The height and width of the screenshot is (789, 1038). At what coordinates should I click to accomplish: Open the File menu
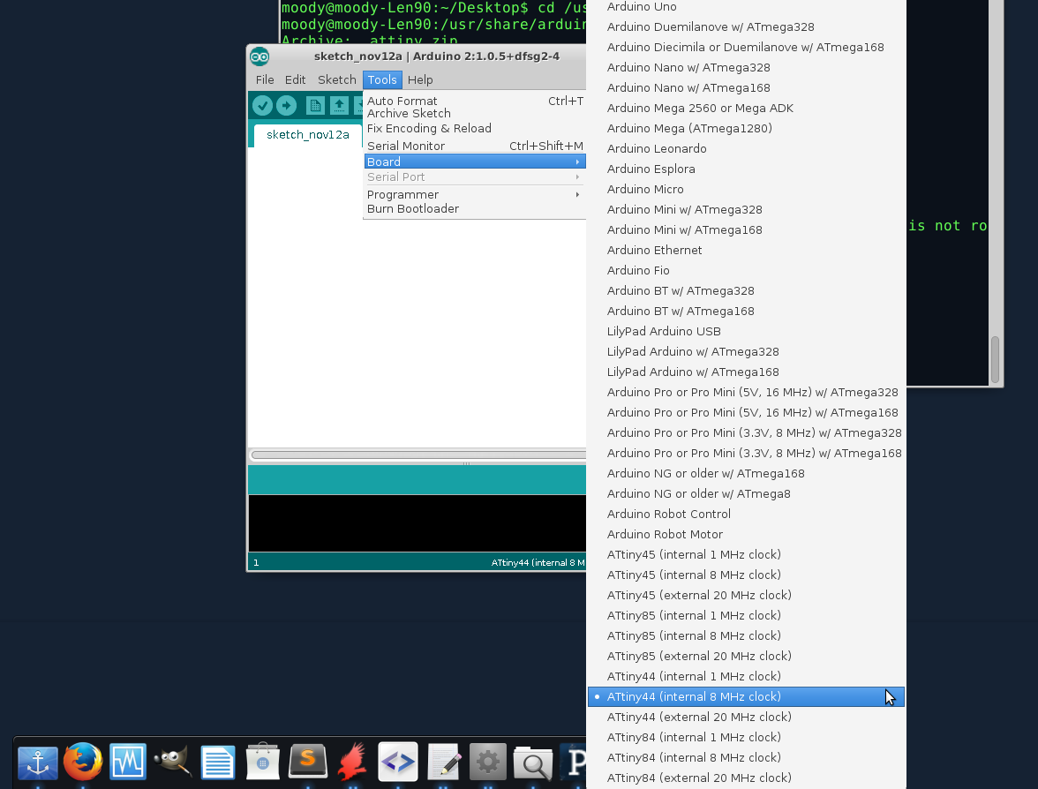tap(265, 79)
